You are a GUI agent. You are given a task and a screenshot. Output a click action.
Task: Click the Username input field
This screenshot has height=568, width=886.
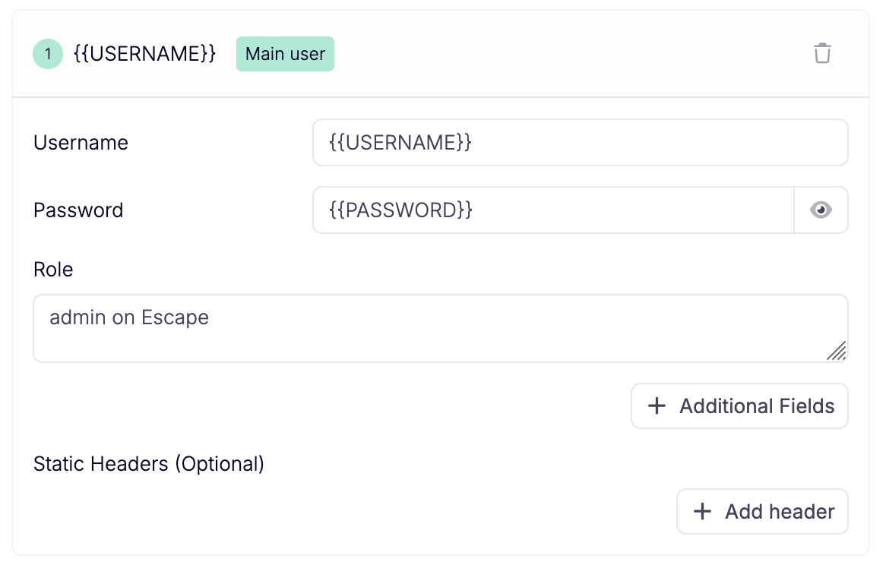click(581, 142)
